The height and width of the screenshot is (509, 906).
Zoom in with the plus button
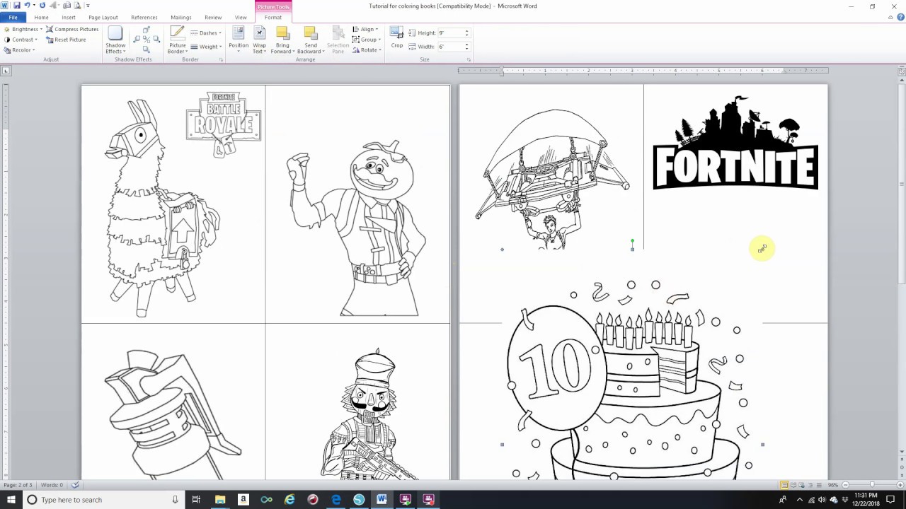[900, 485]
